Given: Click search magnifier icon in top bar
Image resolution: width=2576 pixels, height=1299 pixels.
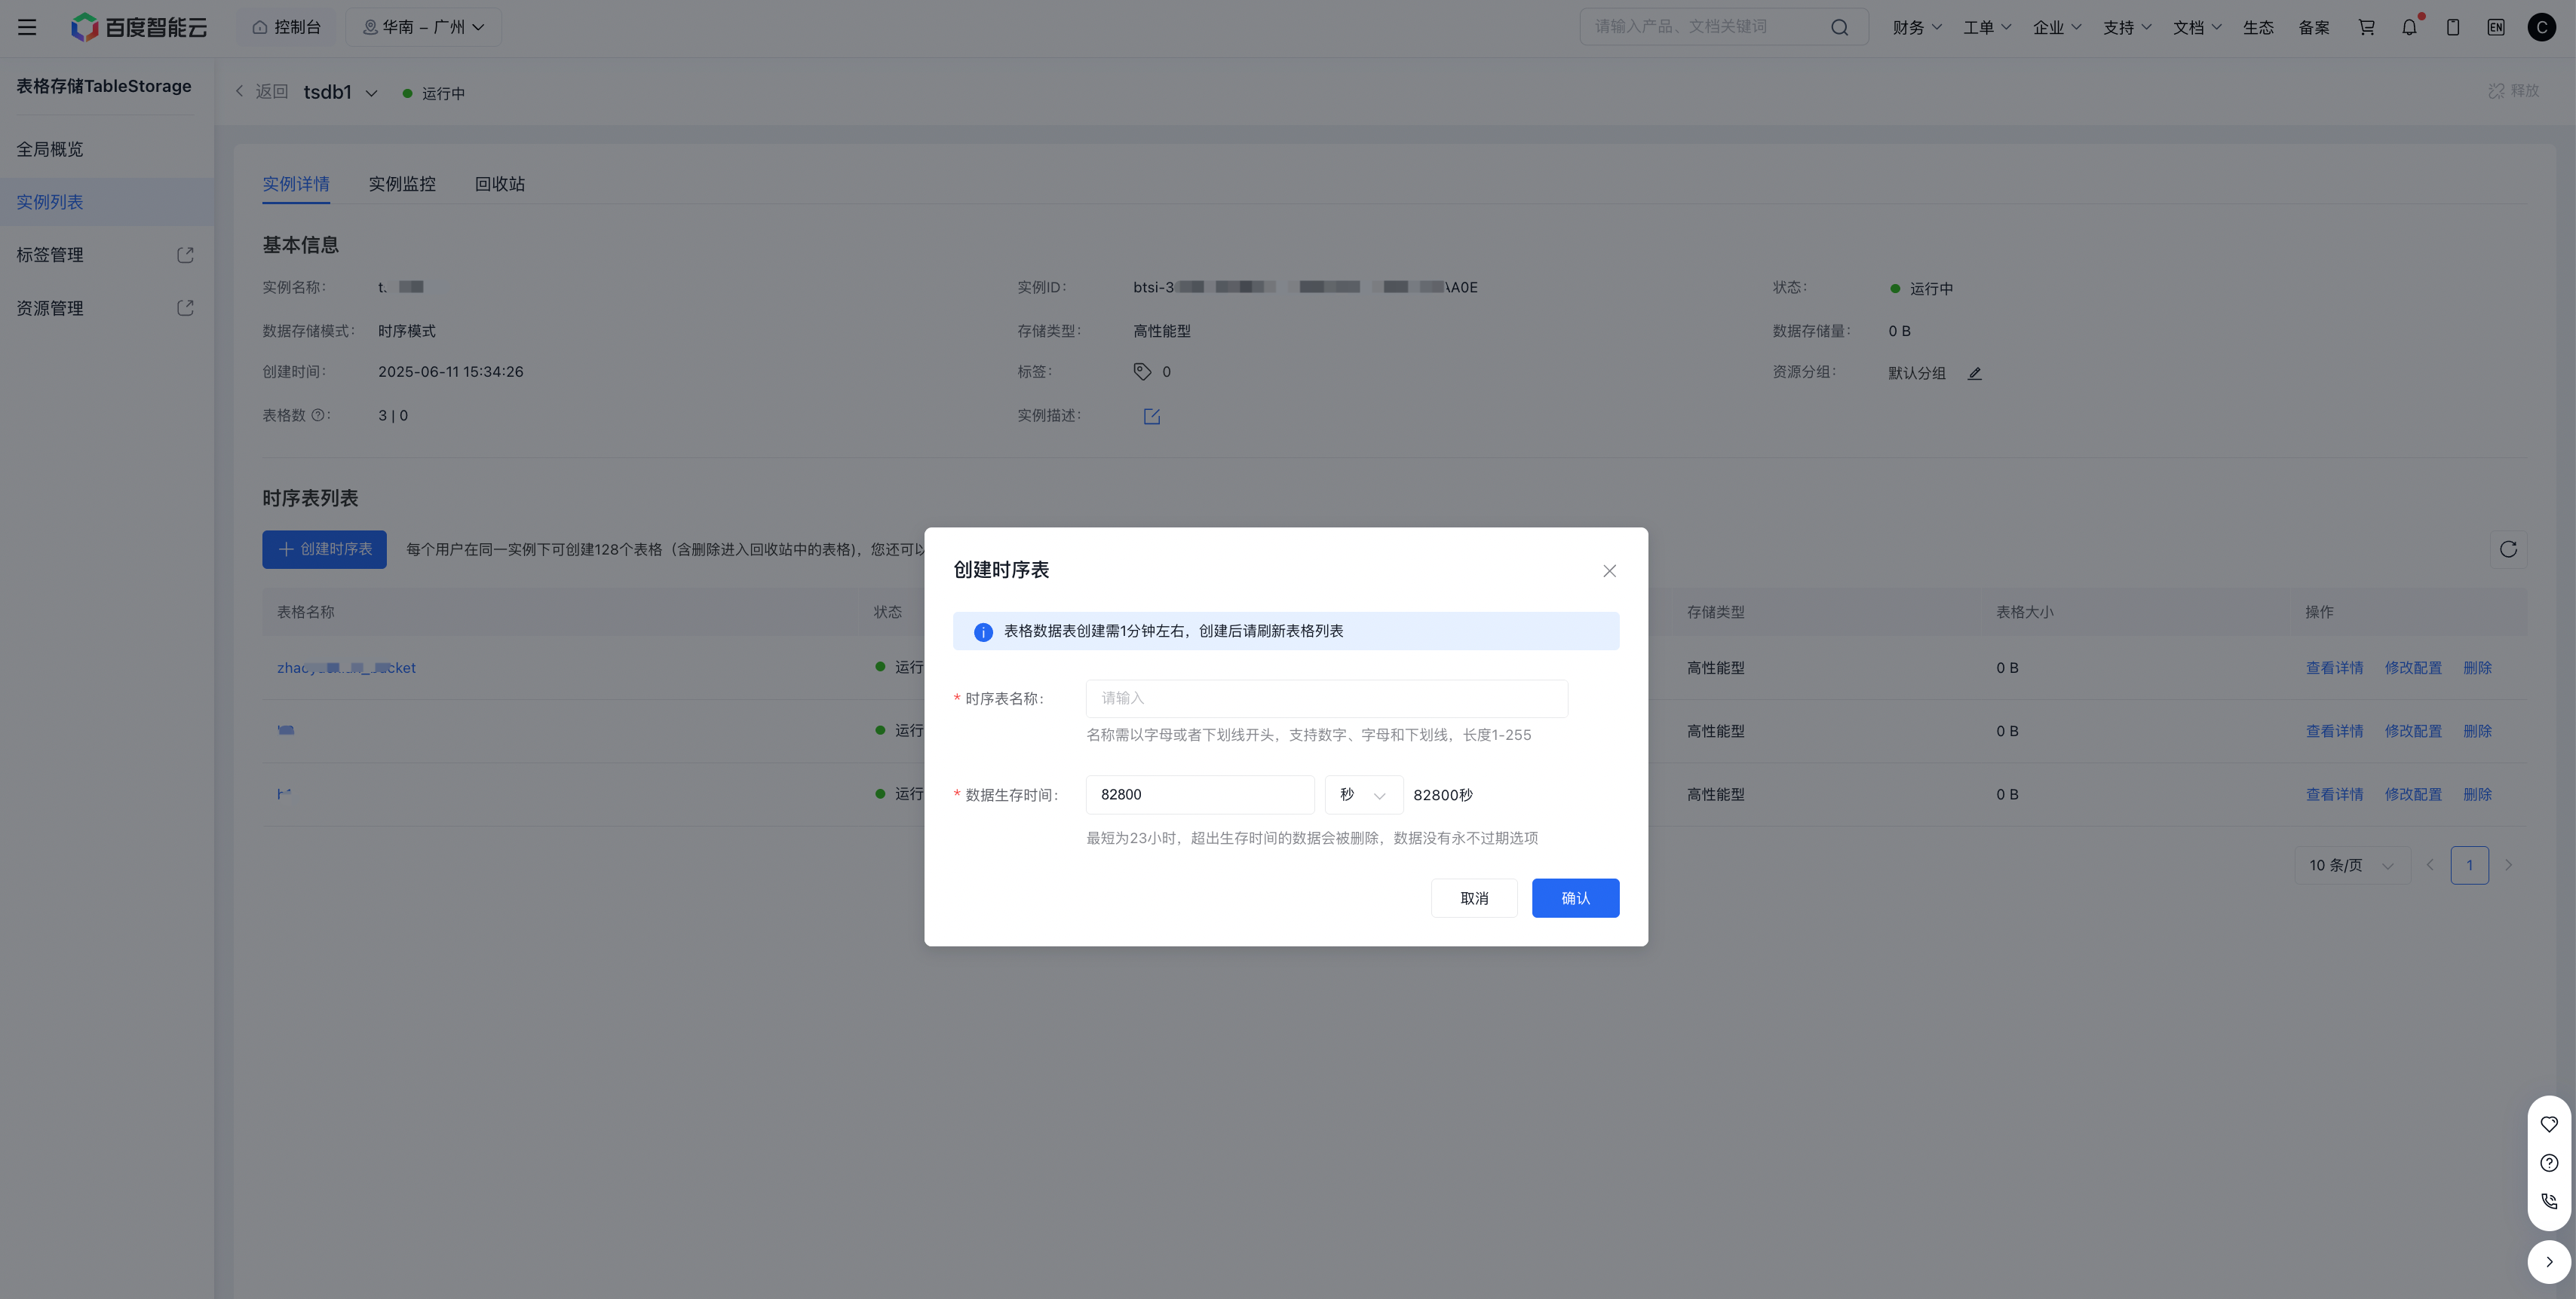Looking at the screenshot, I should point(1839,27).
